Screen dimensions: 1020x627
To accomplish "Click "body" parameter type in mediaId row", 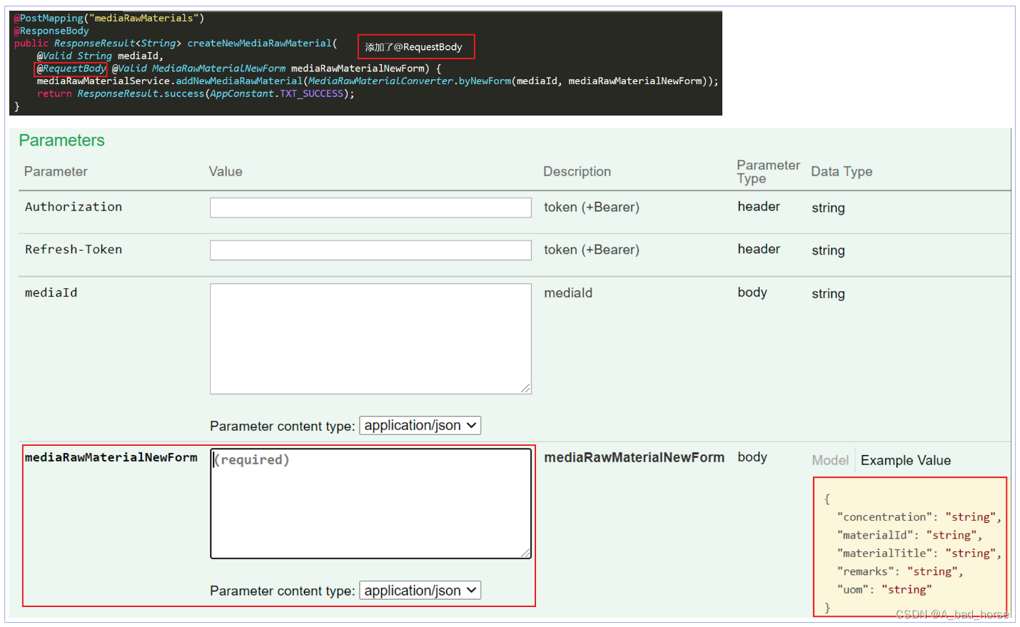I will click(x=752, y=292).
